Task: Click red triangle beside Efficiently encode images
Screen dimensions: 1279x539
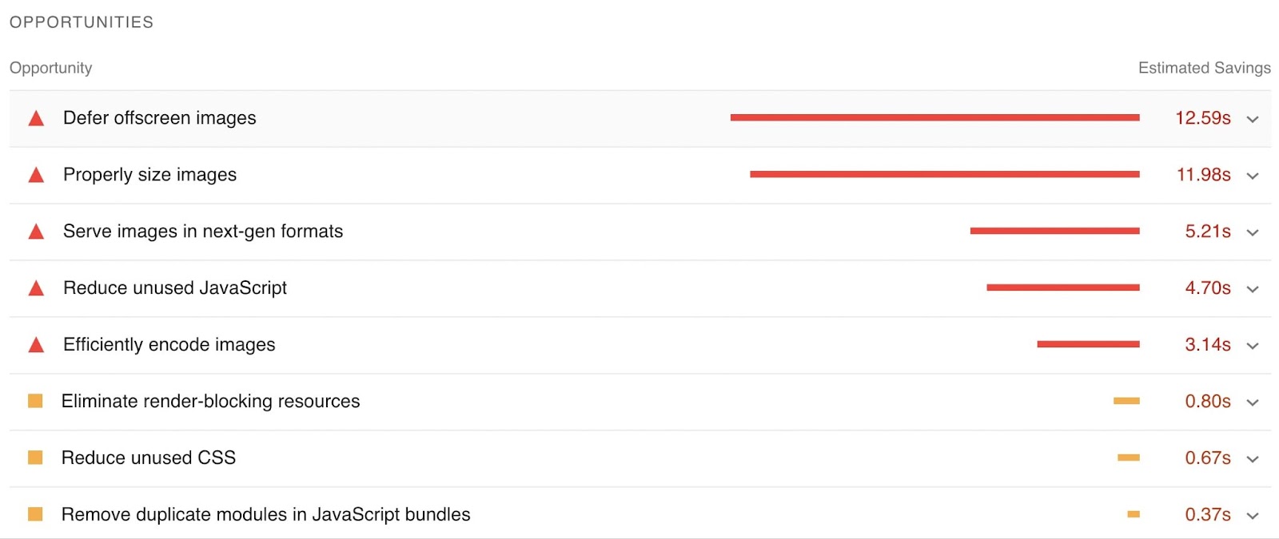Action: coord(36,346)
